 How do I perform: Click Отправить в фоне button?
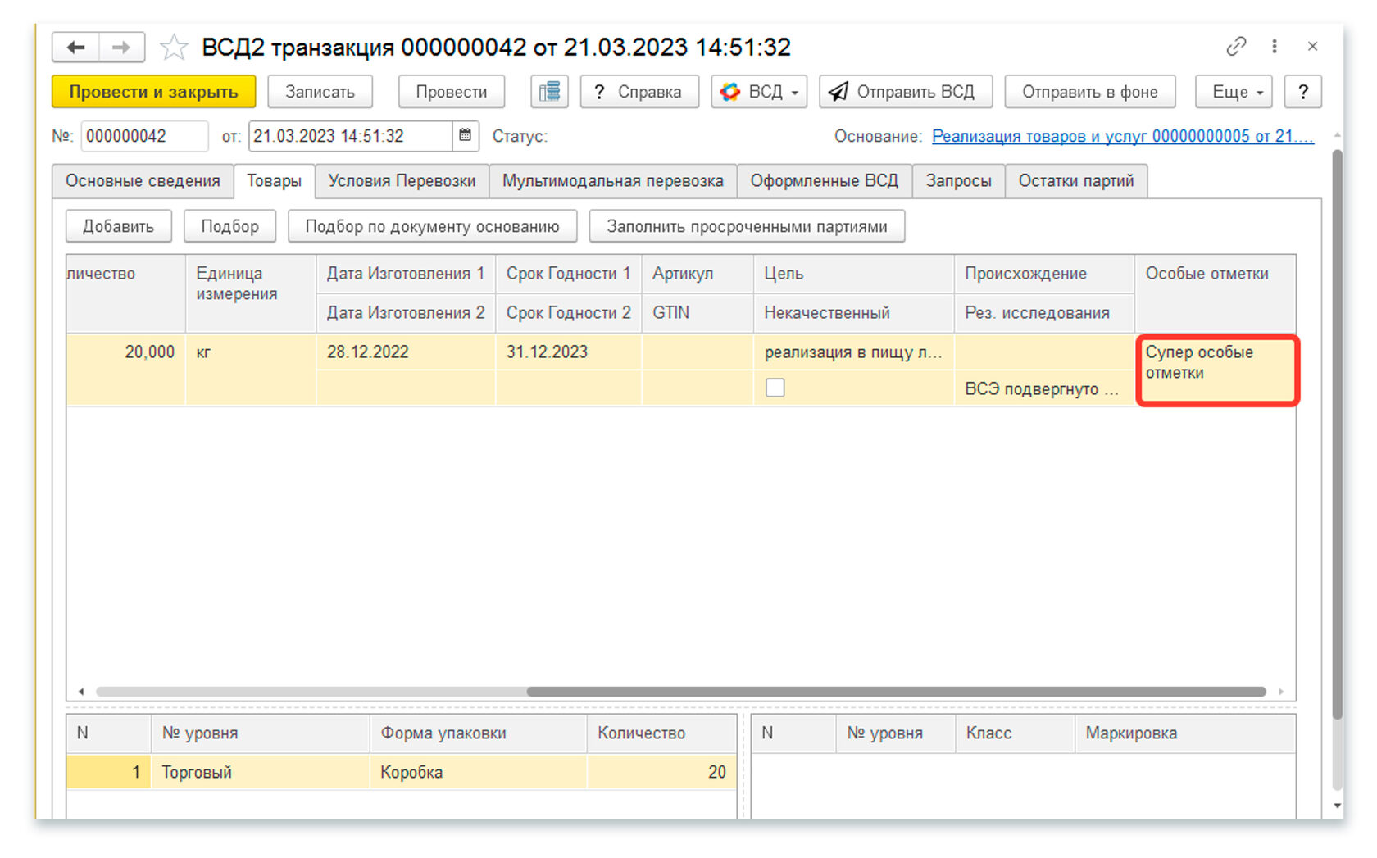pos(1089,92)
